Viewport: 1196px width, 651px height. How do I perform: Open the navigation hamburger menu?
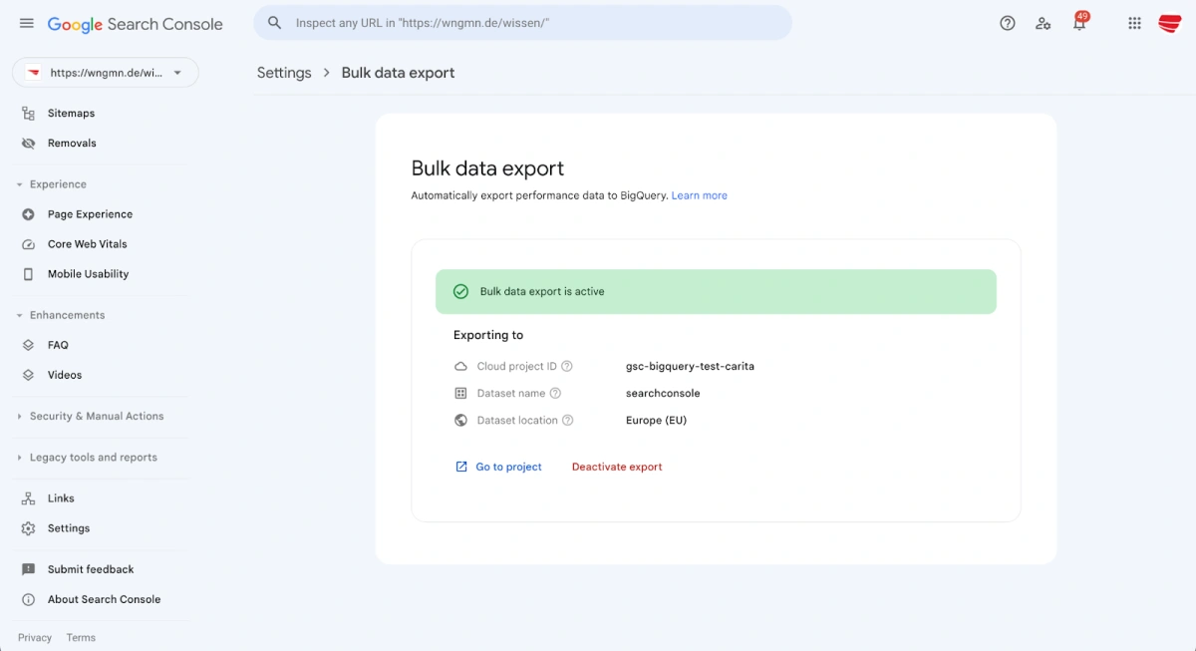pyautogui.click(x=26, y=23)
